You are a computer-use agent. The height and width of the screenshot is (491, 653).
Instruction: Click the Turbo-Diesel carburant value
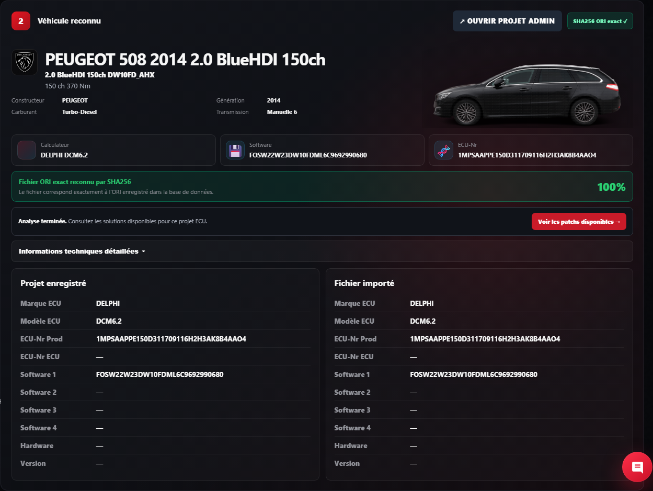[x=79, y=112]
